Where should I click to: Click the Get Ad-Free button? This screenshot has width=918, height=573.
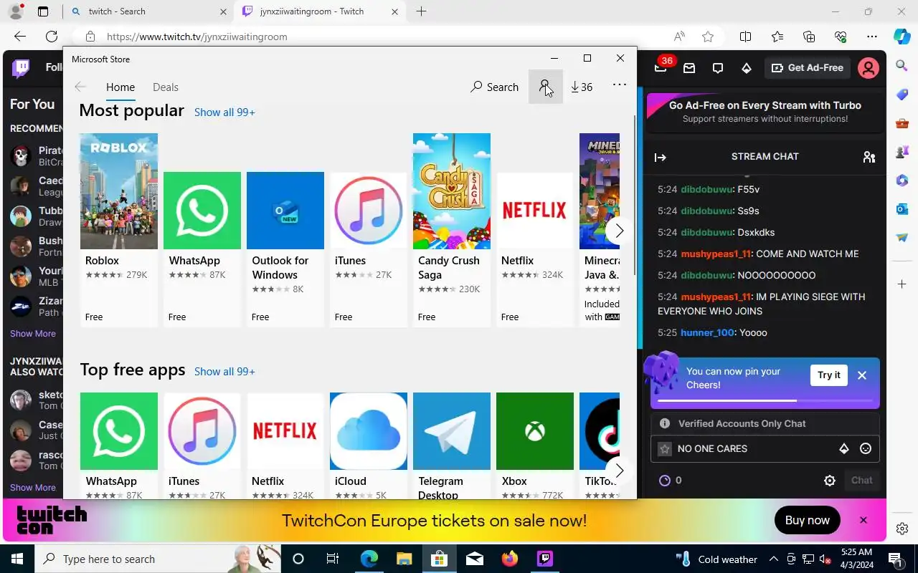pyautogui.click(x=808, y=68)
